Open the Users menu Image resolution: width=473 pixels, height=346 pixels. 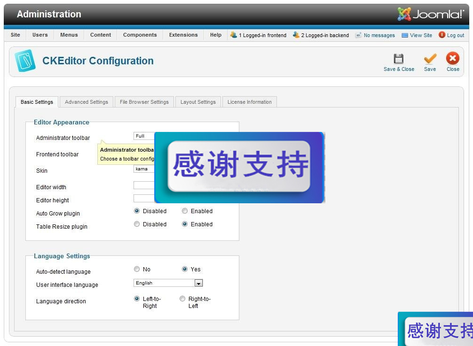[x=40, y=35]
